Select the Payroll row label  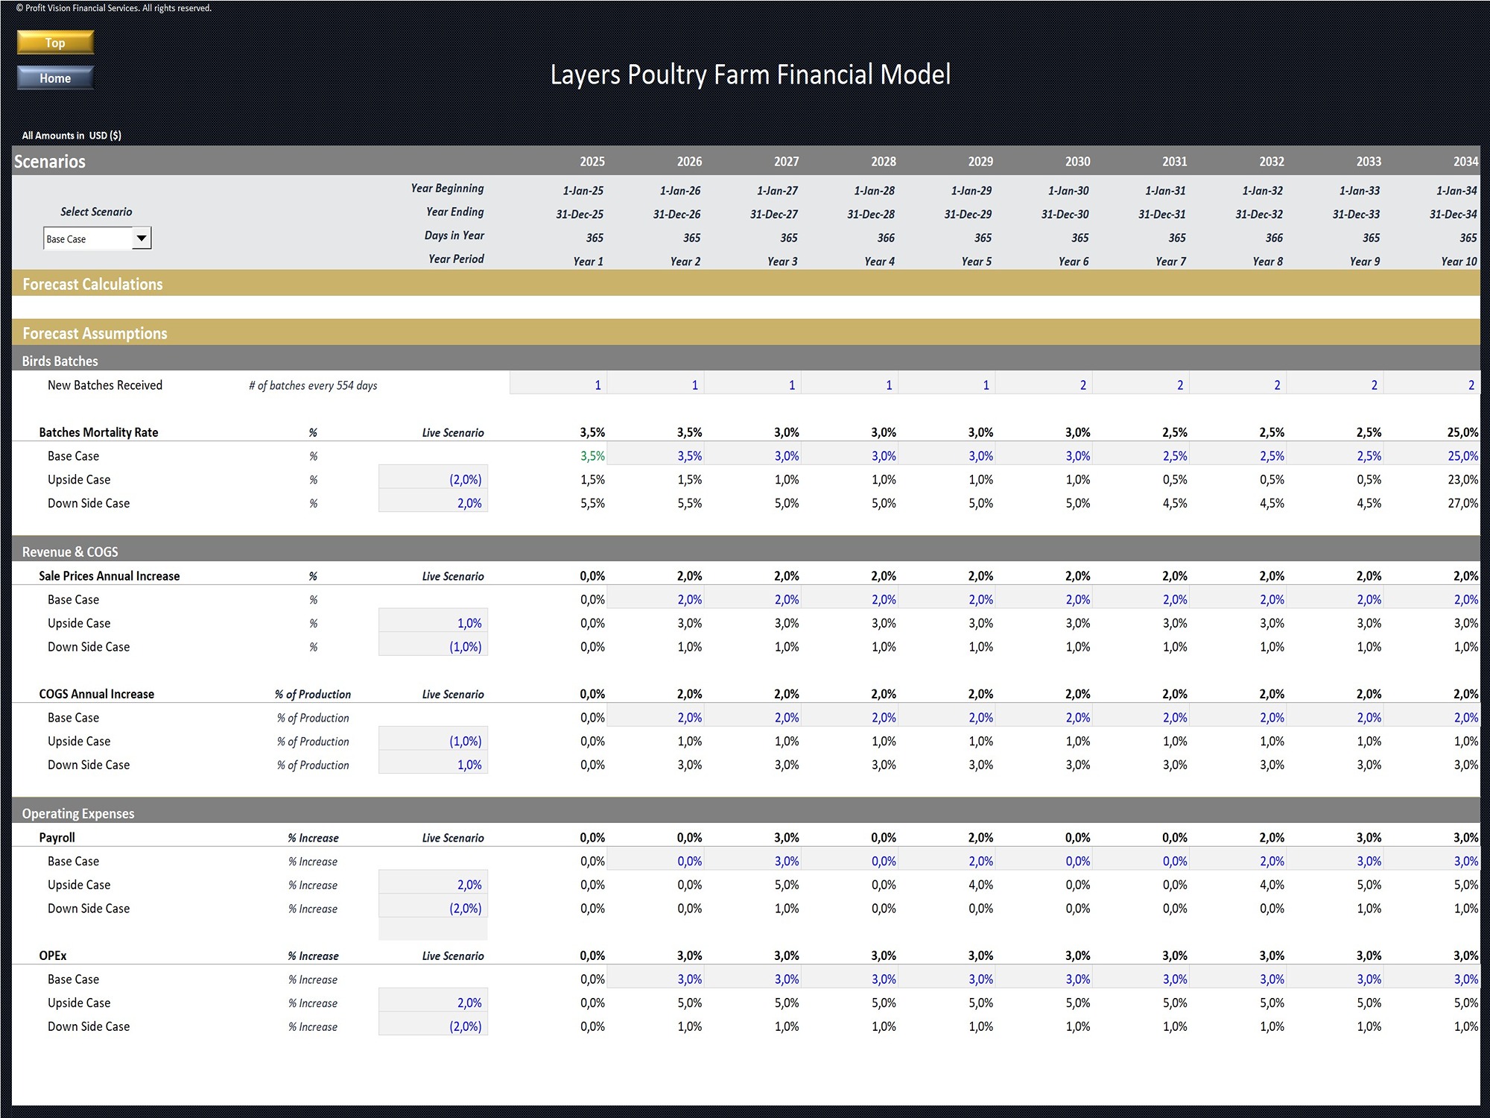[x=57, y=838]
